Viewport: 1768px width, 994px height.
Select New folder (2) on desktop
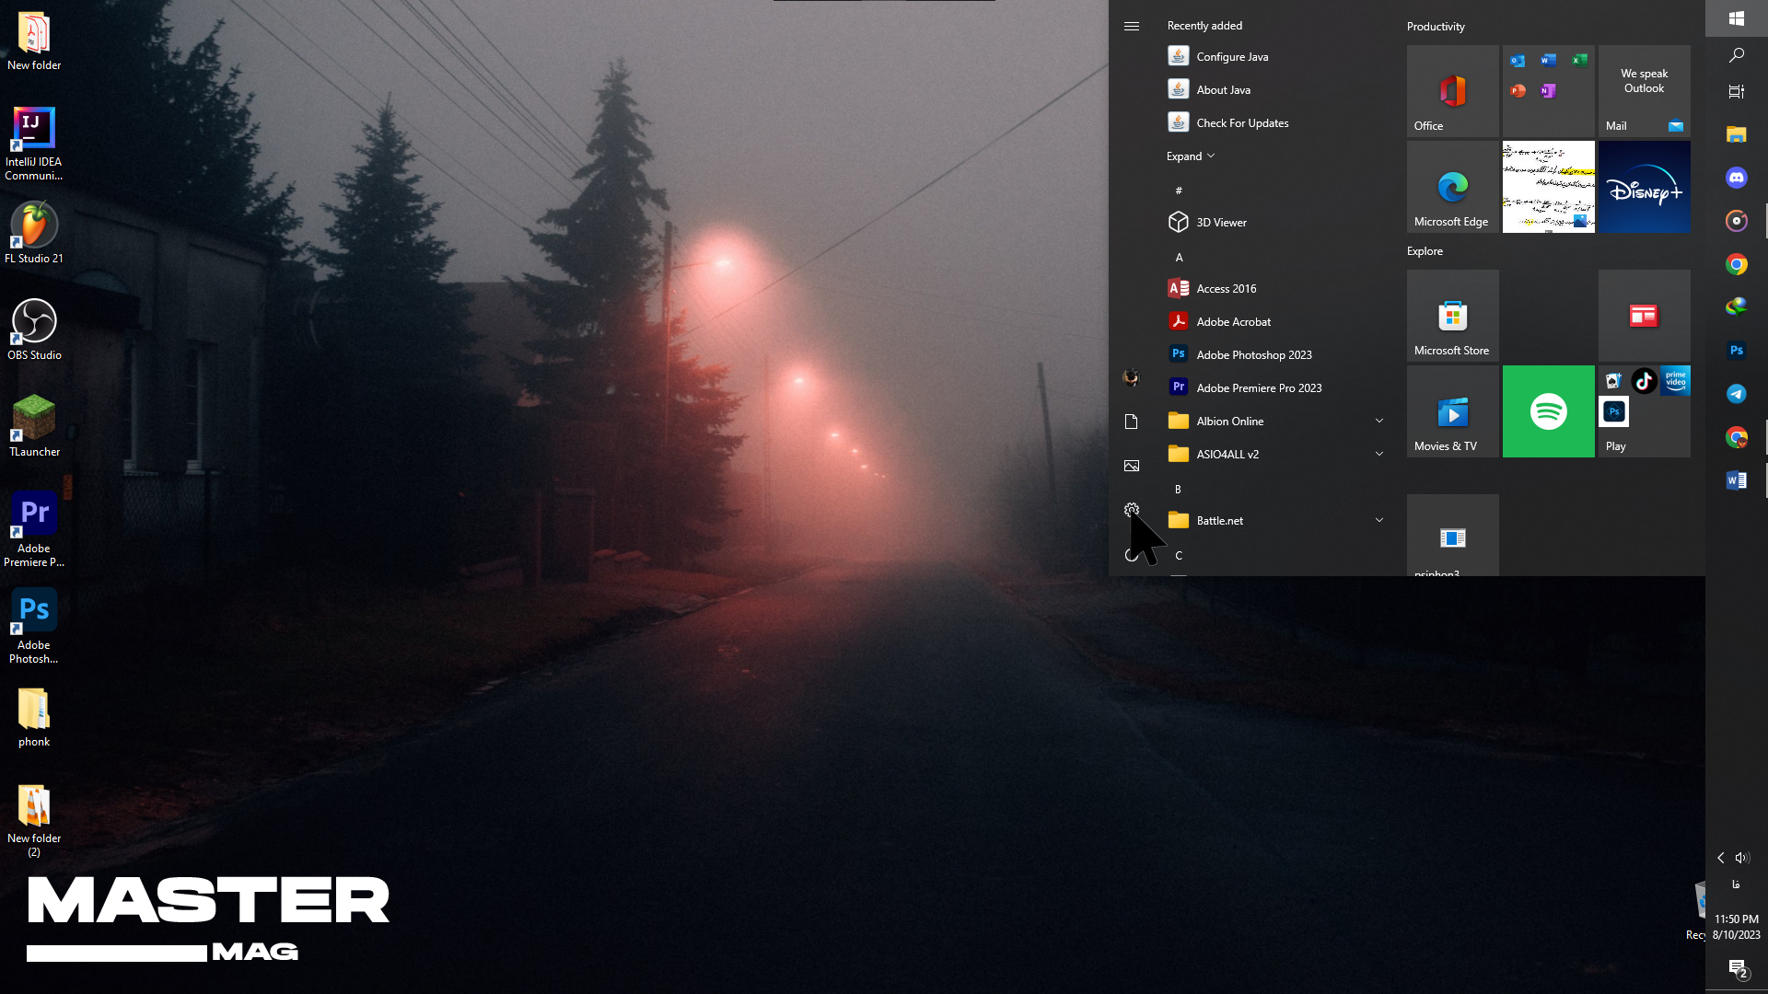coord(34,821)
